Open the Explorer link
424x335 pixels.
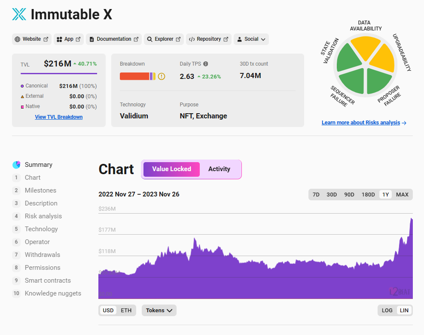[164, 39]
